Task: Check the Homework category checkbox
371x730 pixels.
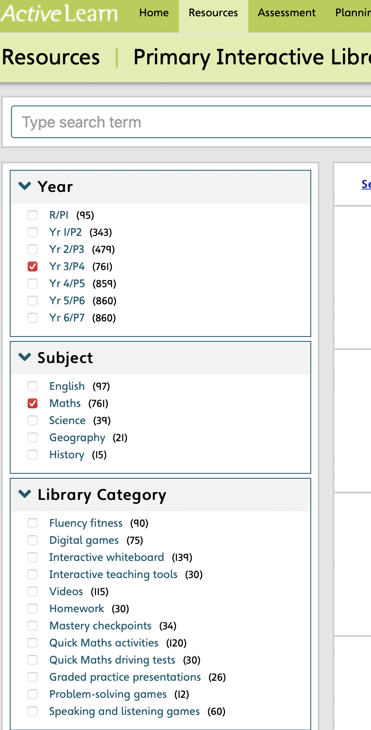Action: pyautogui.click(x=33, y=609)
